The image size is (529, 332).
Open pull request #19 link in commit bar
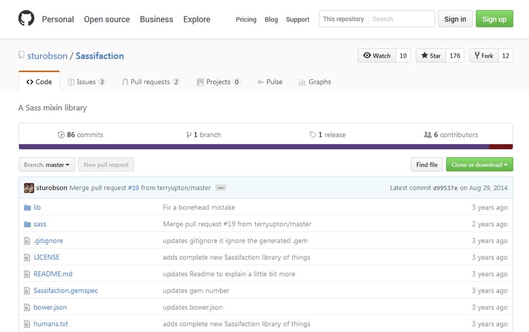[133, 188]
